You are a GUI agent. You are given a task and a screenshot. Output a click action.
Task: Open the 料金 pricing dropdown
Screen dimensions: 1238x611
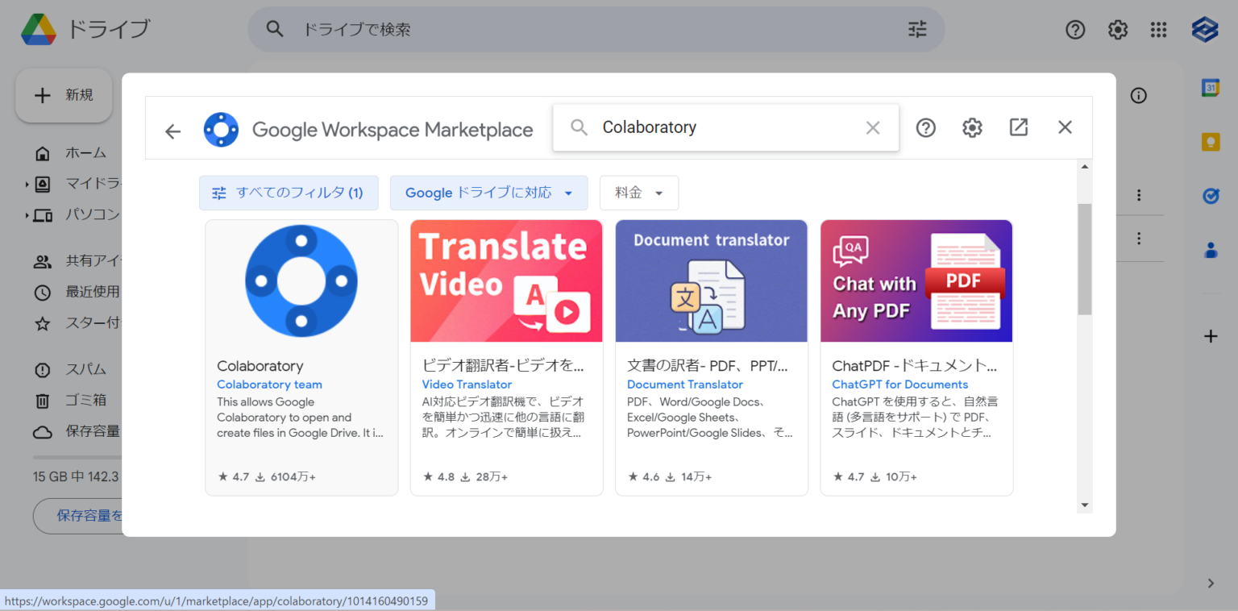pos(638,193)
